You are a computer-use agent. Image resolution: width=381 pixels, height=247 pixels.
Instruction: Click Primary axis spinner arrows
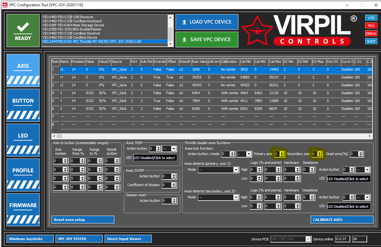282,154
